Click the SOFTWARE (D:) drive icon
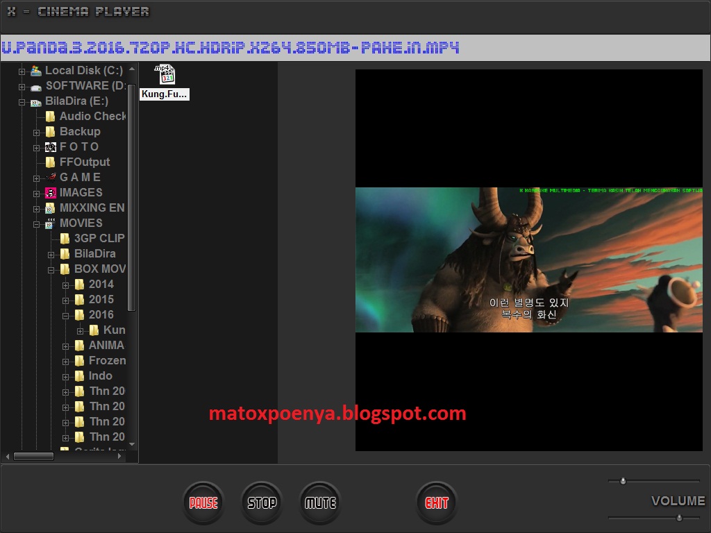Image resolution: width=711 pixels, height=533 pixels. (36, 87)
